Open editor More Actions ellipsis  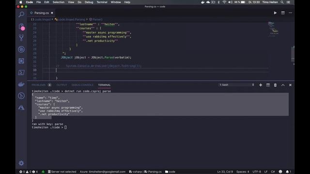[290, 13]
